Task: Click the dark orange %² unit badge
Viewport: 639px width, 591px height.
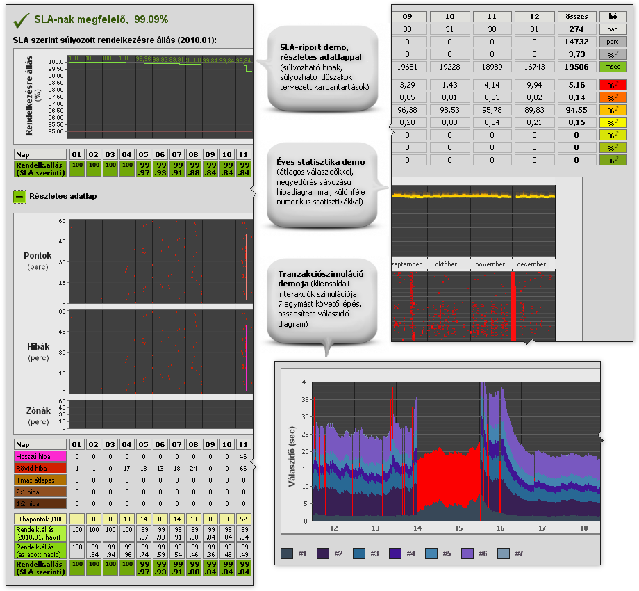Action: (x=613, y=97)
